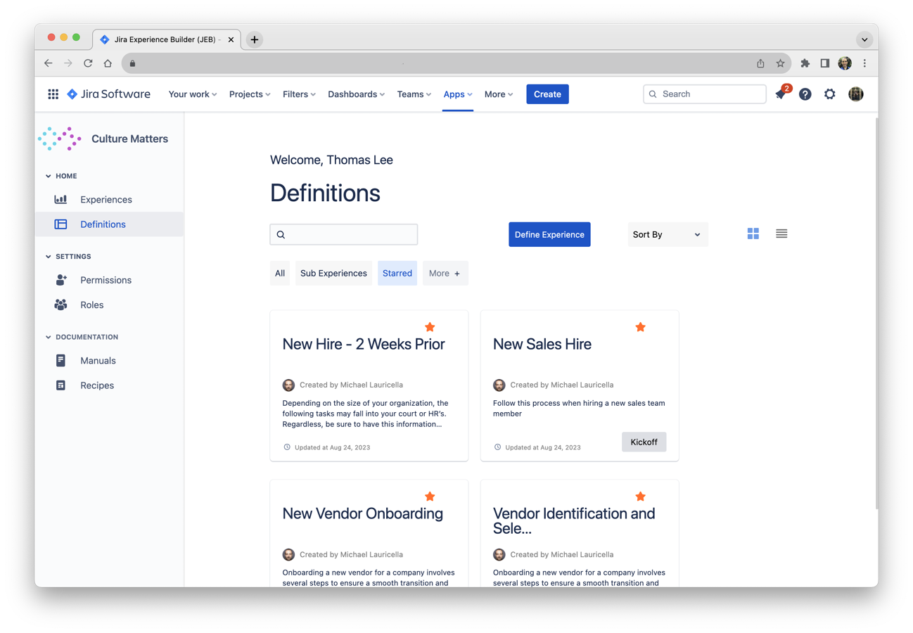Image resolution: width=913 pixels, height=633 pixels.
Task: Unstar the New Hire - 2 Weeks Prior card
Action: click(430, 327)
